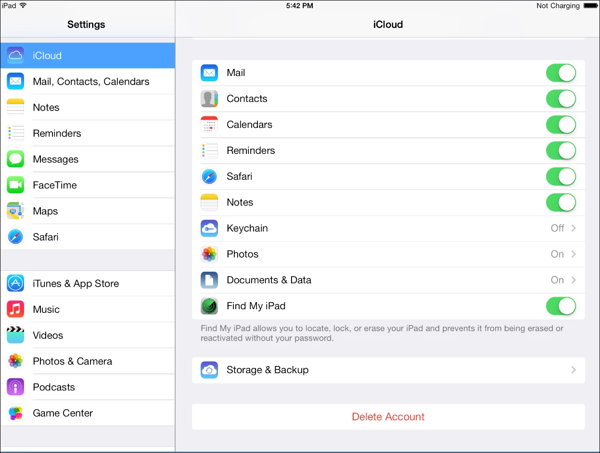Turn off the iCloud Safari switch
600x453 pixels.
[x=561, y=177]
